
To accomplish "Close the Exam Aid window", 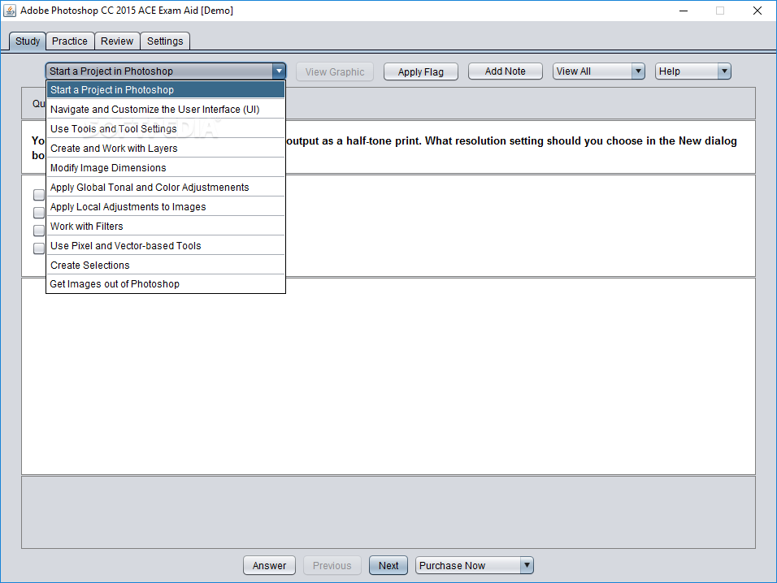I will tap(757, 11).
